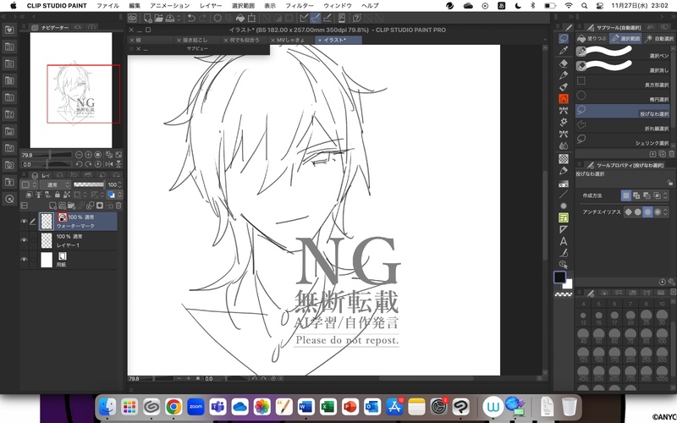Select the text tool (A icon)
Image resolution: width=677 pixels, height=423 pixels.
pos(564,241)
